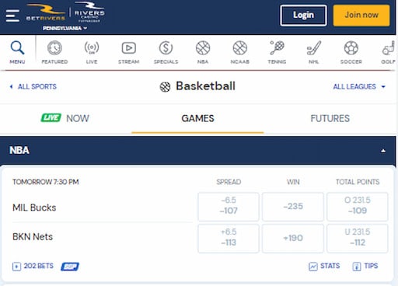The height and width of the screenshot is (286, 398).
Task: Go back to All Sports
Action: [33, 86]
